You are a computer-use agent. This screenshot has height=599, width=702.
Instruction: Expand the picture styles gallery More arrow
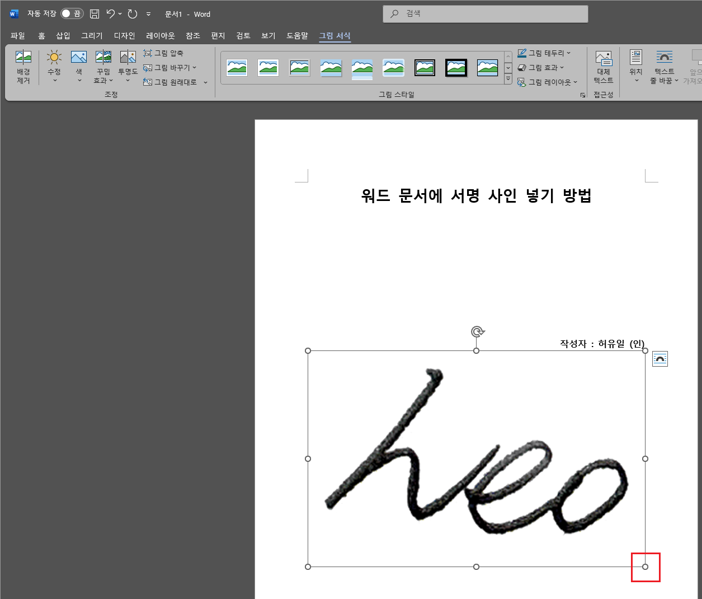pos(508,78)
